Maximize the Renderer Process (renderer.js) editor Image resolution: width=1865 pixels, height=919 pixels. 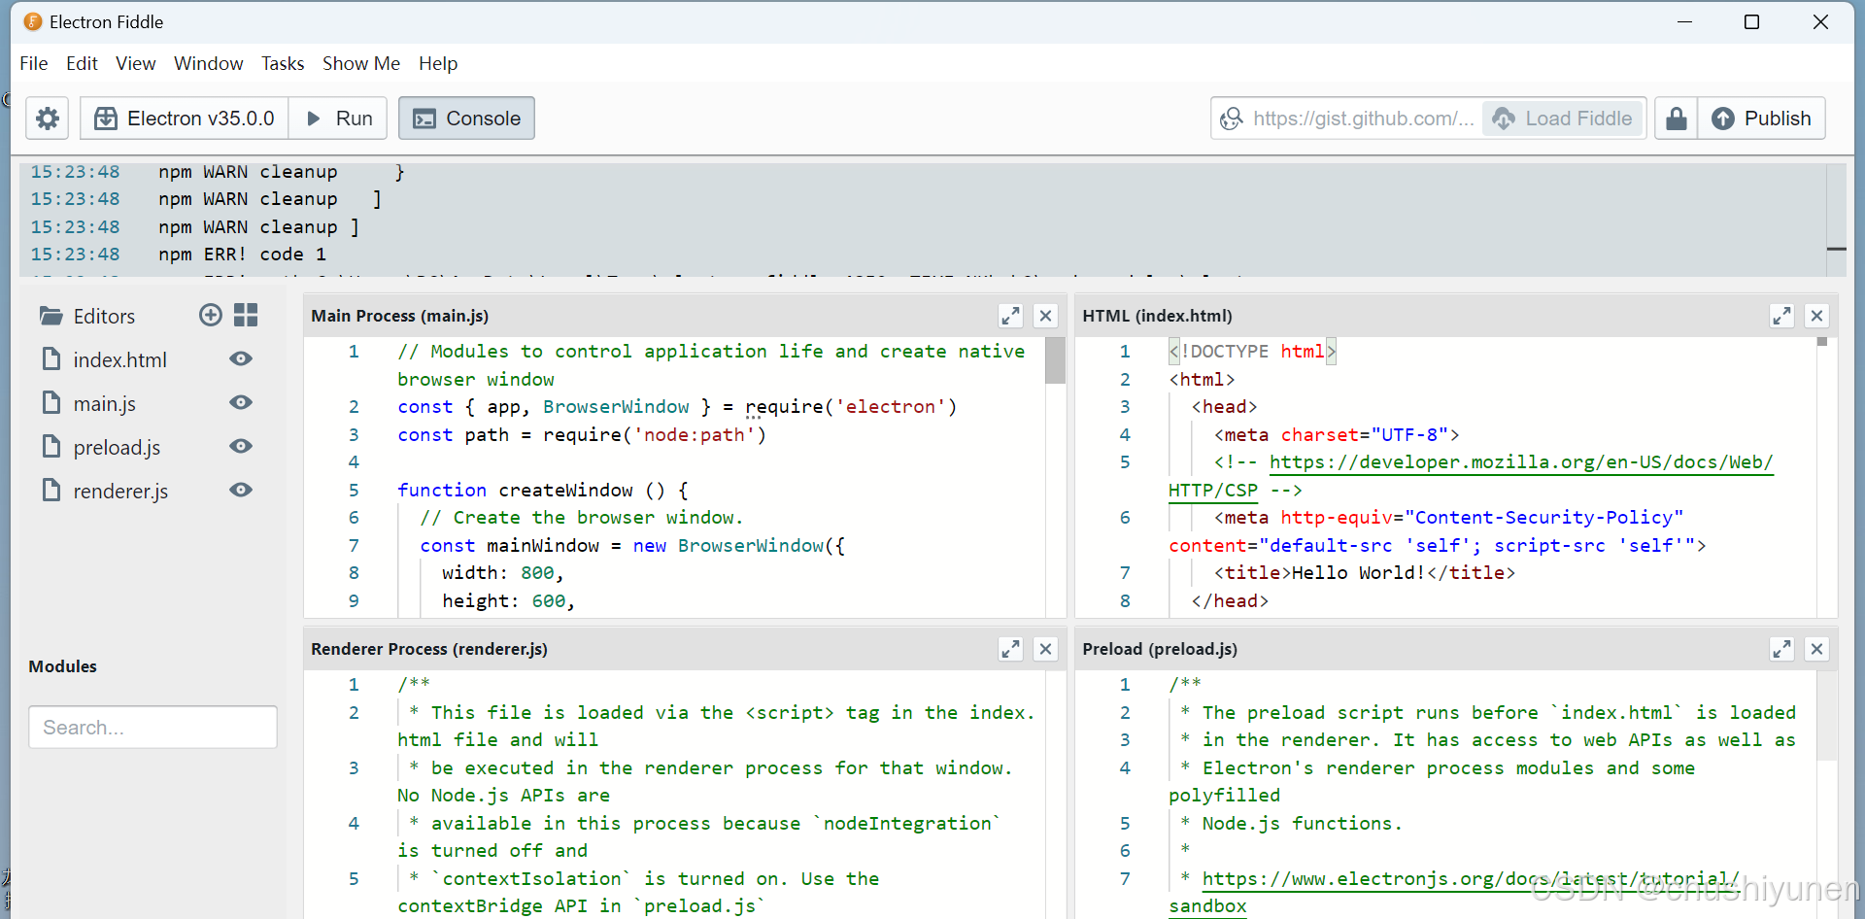coord(1010,649)
